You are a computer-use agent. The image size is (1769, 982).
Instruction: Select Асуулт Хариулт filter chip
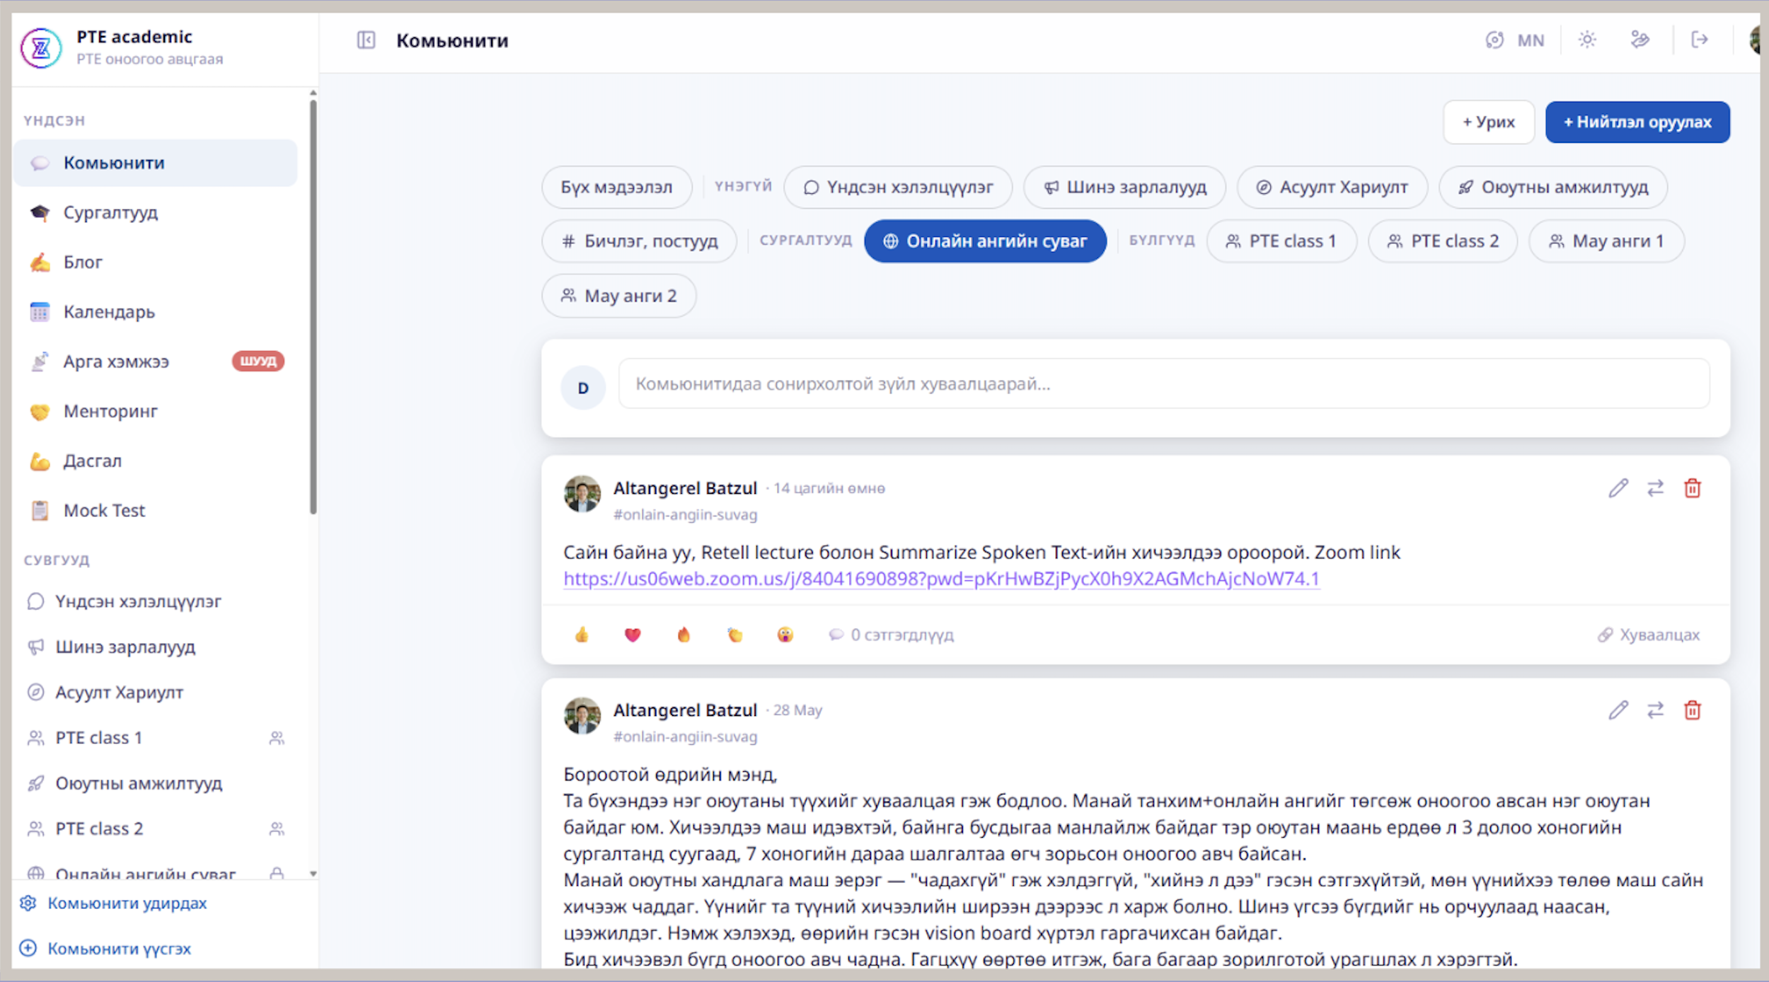click(1332, 187)
